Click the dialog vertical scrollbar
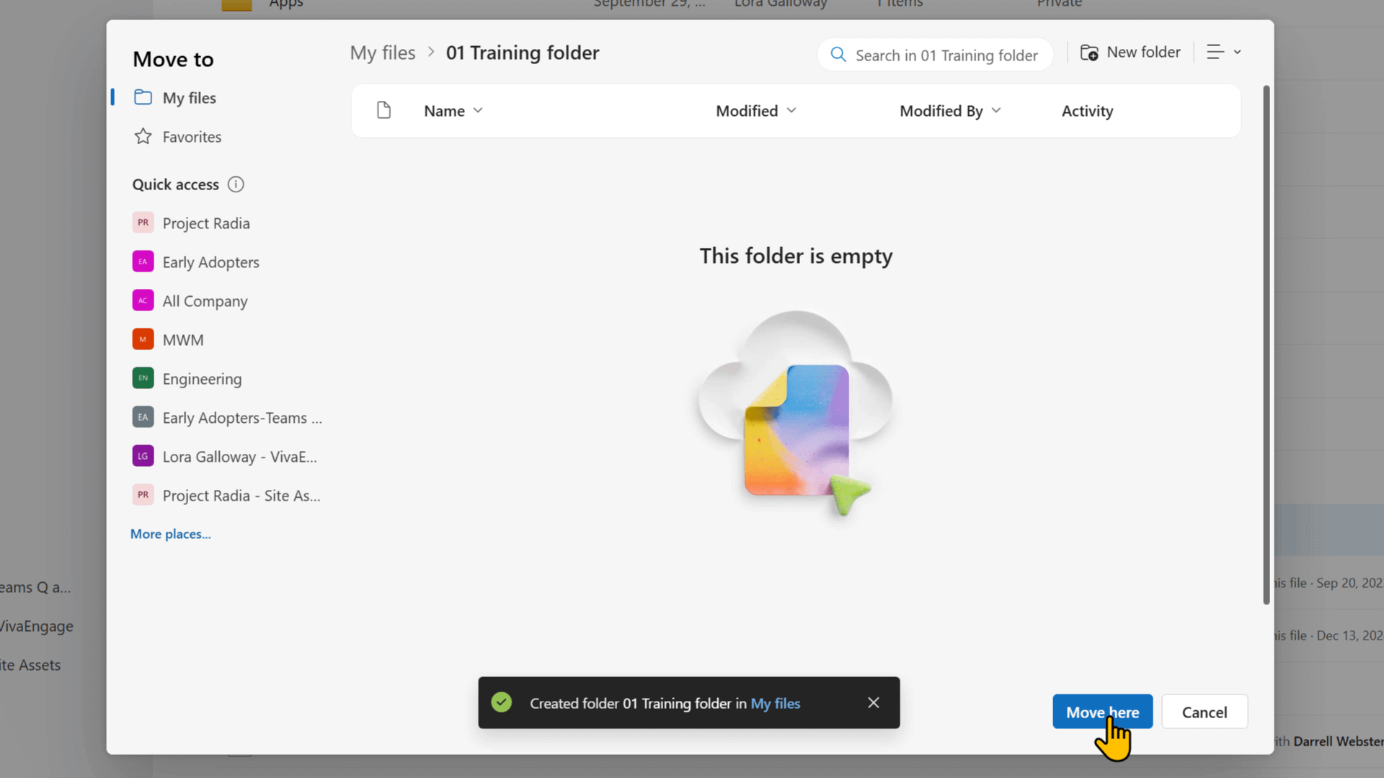 click(1266, 346)
